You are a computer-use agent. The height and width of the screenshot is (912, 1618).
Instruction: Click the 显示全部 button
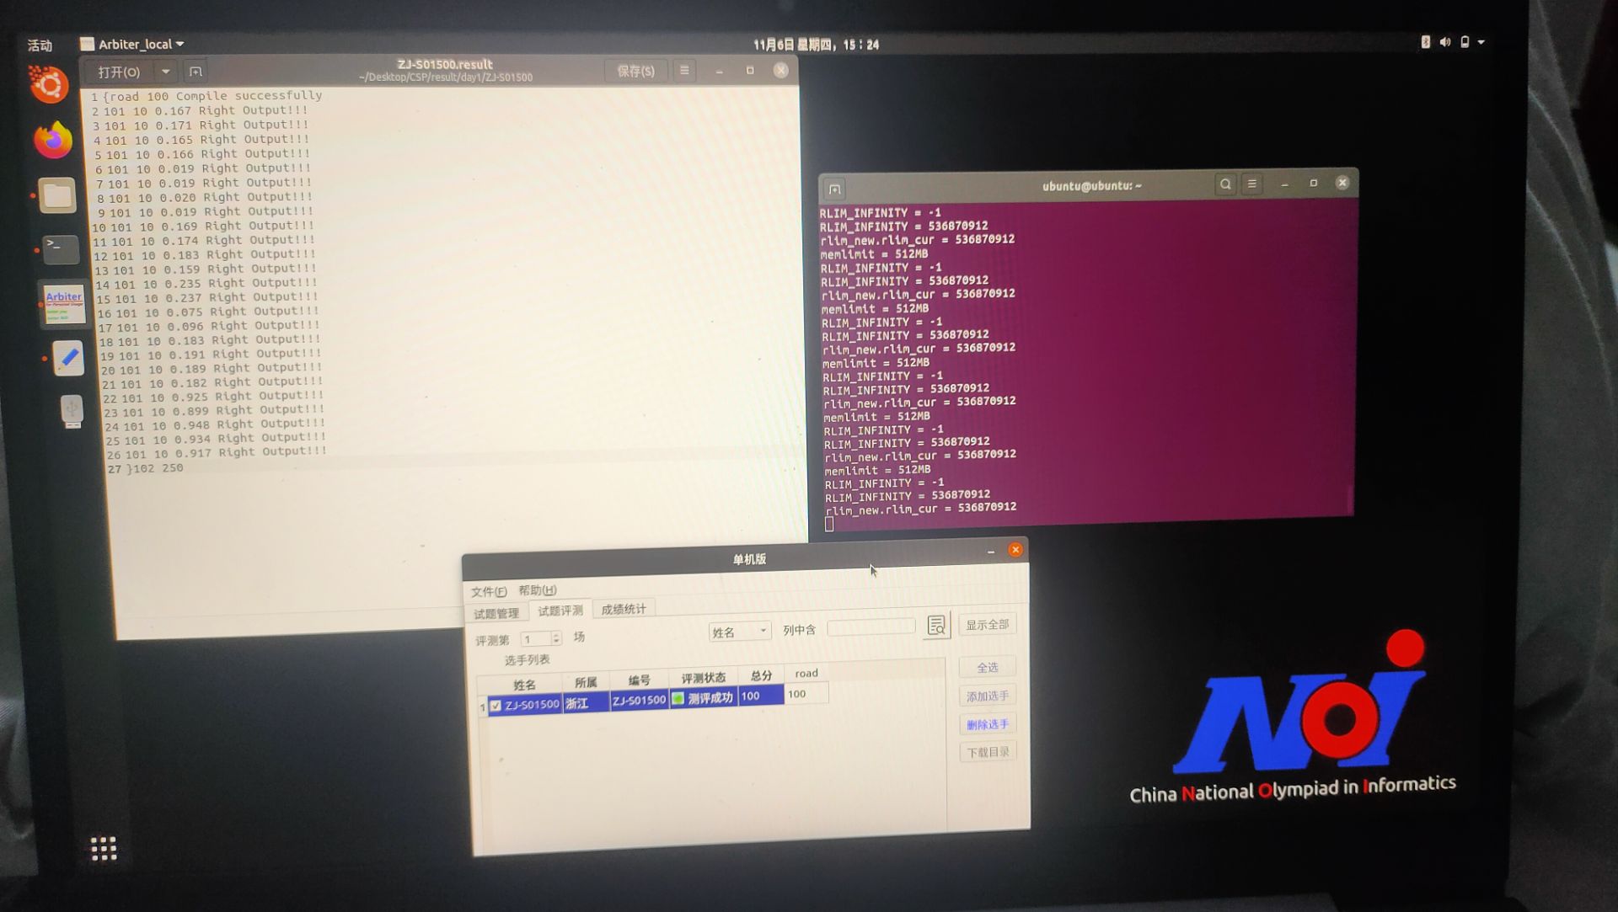987,625
